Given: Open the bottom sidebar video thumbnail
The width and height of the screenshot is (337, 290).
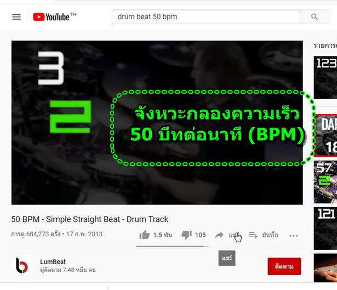Looking at the screenshot, I should point(325,268).
